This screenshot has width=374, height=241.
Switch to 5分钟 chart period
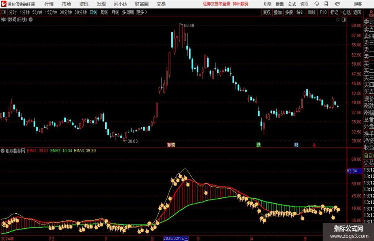coord(37,12)
